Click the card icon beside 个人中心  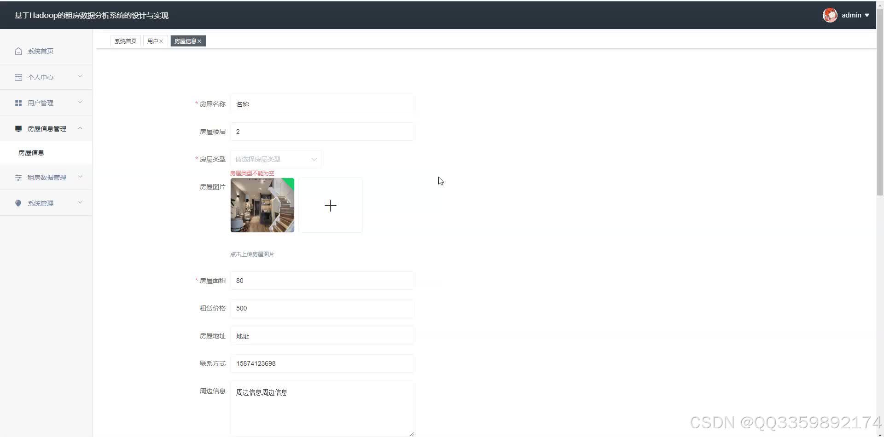(x=18, y=77)
